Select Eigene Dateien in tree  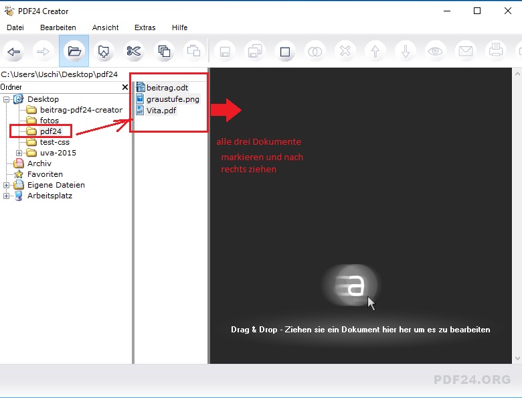tap(56, 185)
